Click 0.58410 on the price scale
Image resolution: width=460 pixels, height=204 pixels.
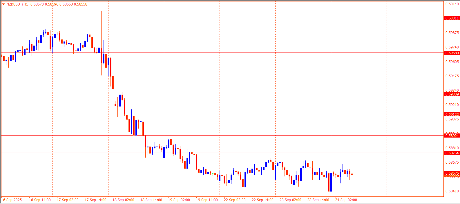click(x=452, y=191)
